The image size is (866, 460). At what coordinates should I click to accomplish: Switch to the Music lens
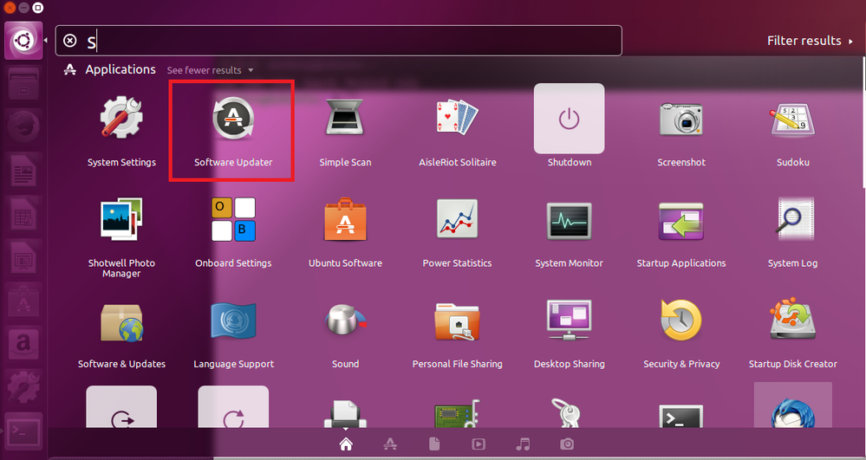(x=523, y=444)
